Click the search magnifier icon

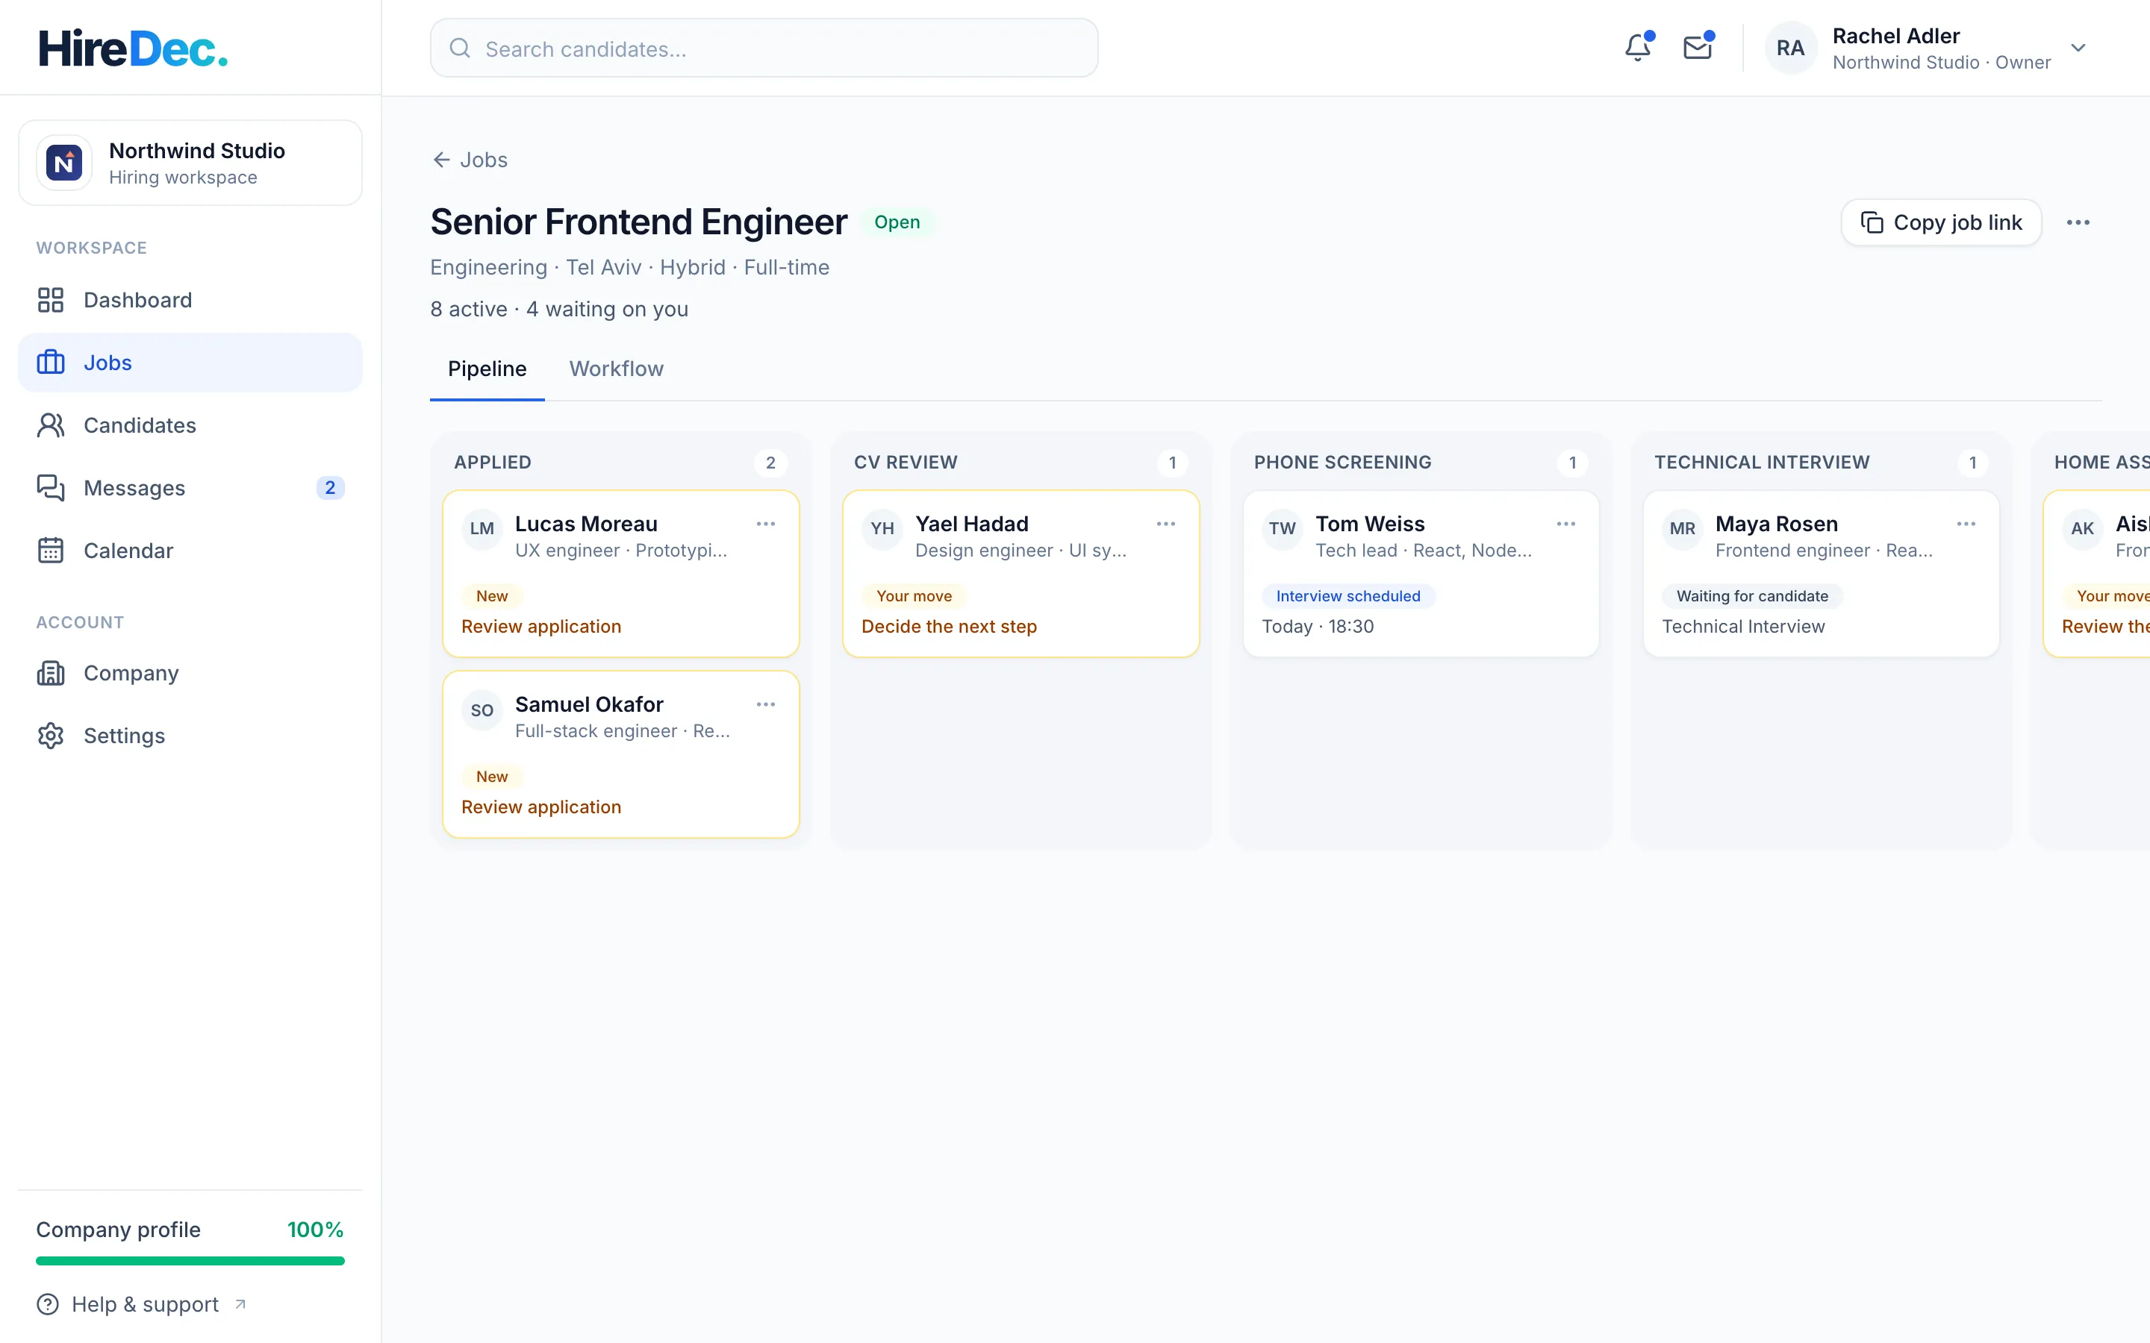tap(459, 48)
